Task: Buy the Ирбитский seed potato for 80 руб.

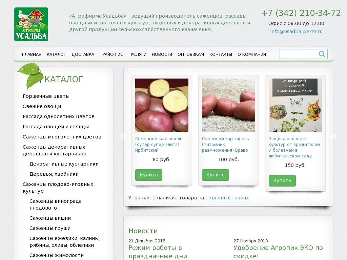Action: click(x=149, y=175)
